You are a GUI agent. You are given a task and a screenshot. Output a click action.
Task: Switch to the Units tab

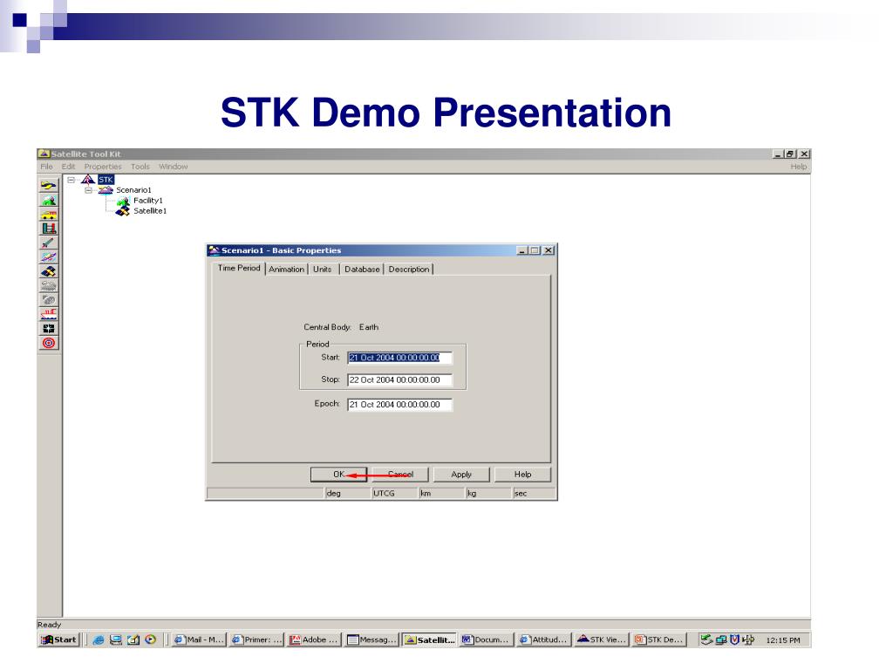coord(323,269)
